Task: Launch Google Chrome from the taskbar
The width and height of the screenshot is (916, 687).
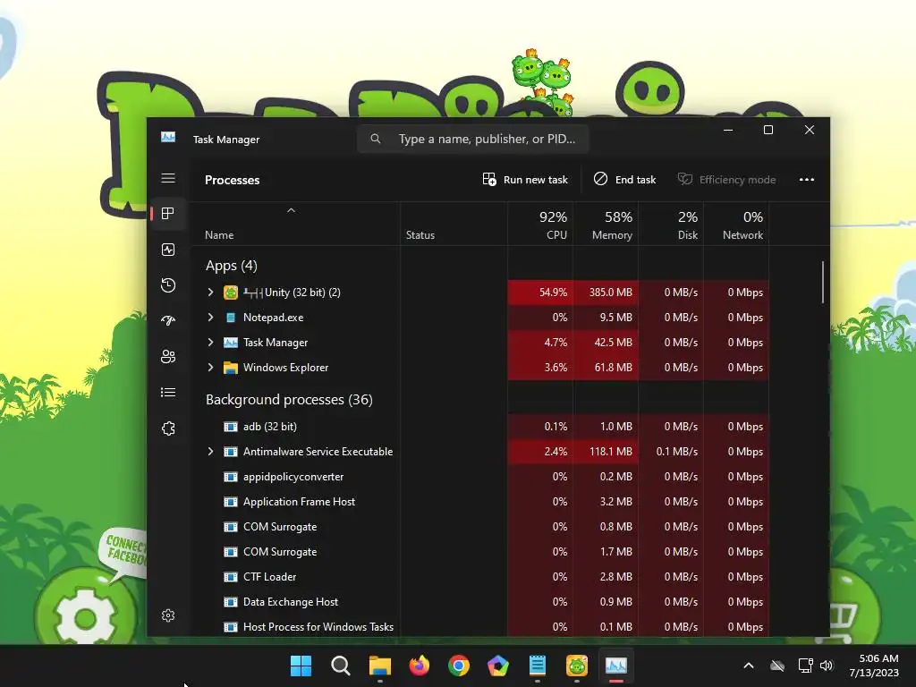Action: tap(459, 666)
